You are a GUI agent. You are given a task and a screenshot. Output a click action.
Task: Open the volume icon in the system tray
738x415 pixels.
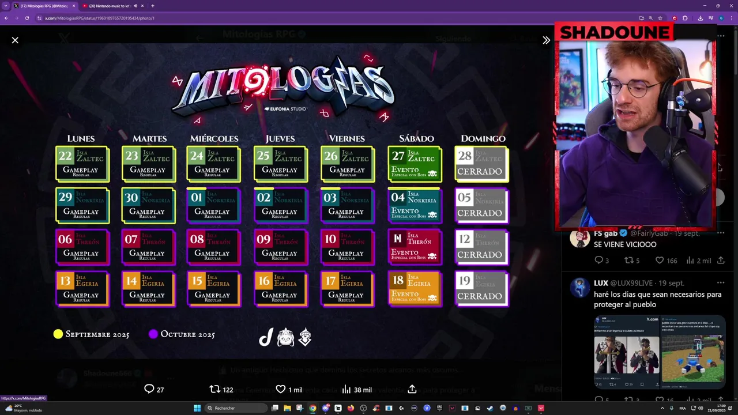[699, 408]
